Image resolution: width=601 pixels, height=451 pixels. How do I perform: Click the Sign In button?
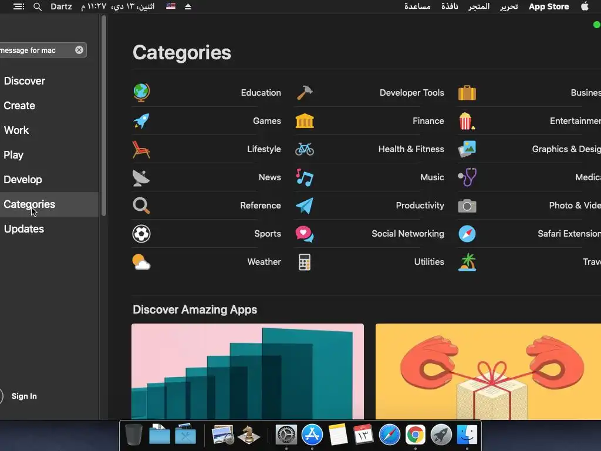pyautogui.click(x=24, y=396)
